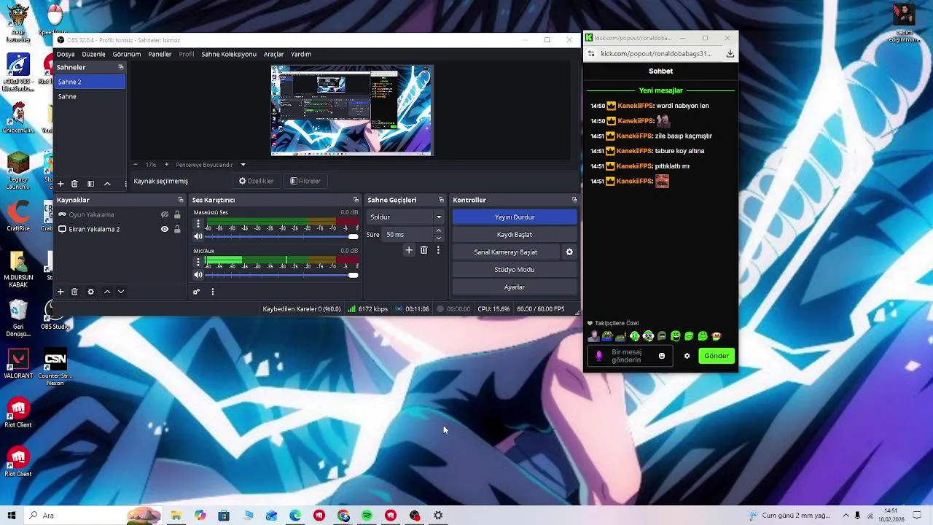Start recording with Kaydı Başlat
The width and height of the screenshot is (933, 525).
click(515, 235)
